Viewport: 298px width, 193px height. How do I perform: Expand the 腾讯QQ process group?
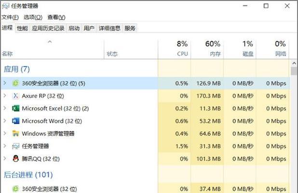pos(5,159)
